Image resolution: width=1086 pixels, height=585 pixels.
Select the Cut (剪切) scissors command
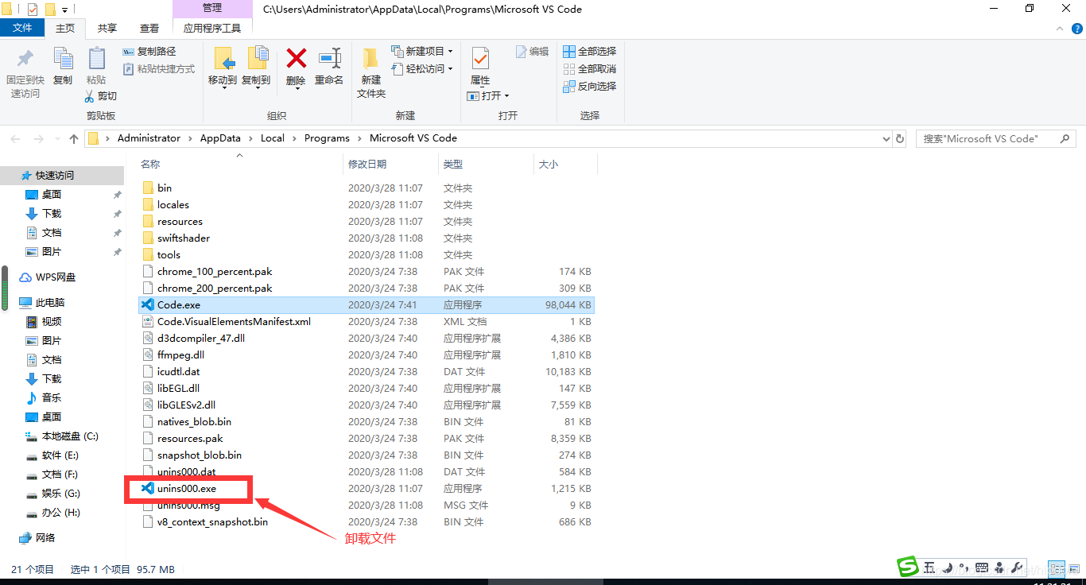[x=101, y=96]
